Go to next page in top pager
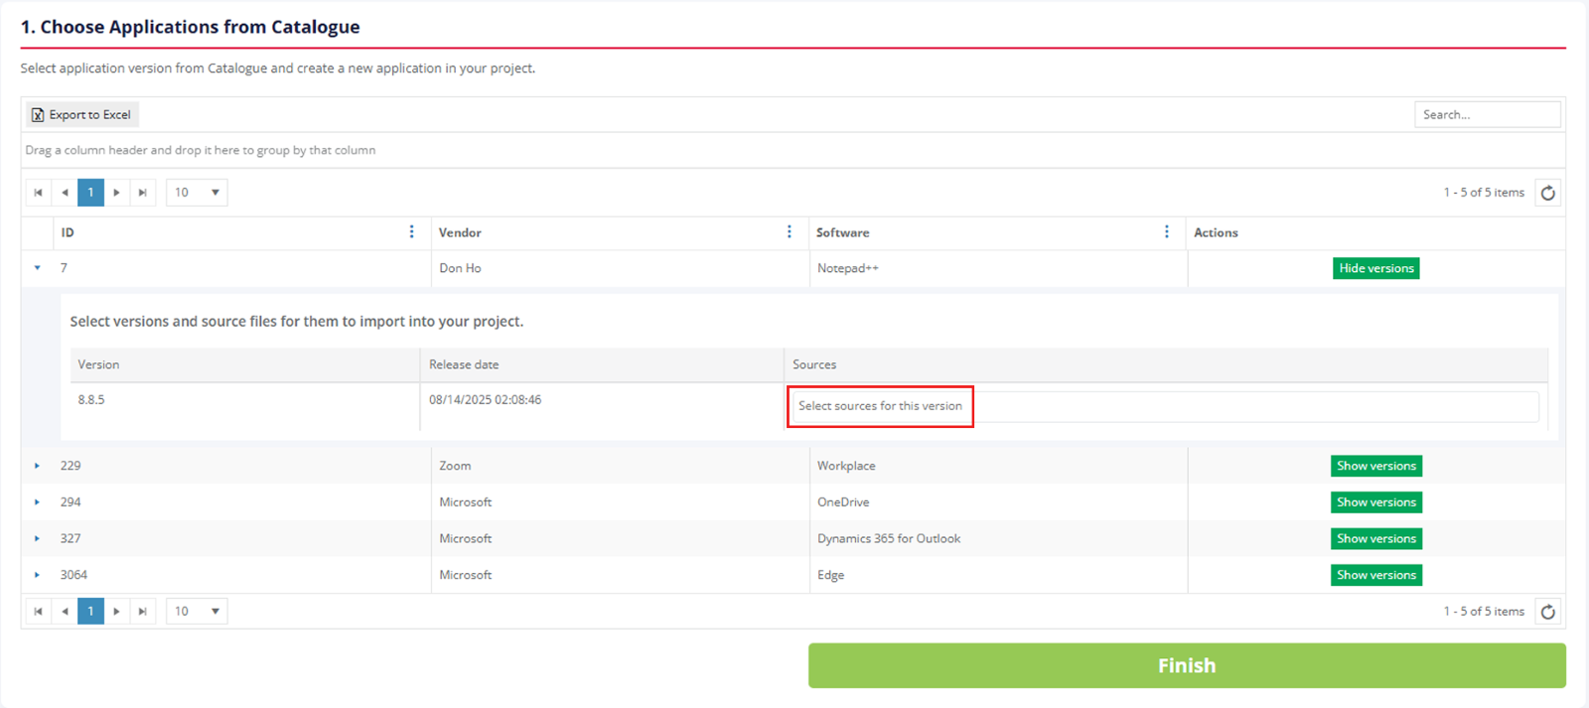 pos(117,193)
